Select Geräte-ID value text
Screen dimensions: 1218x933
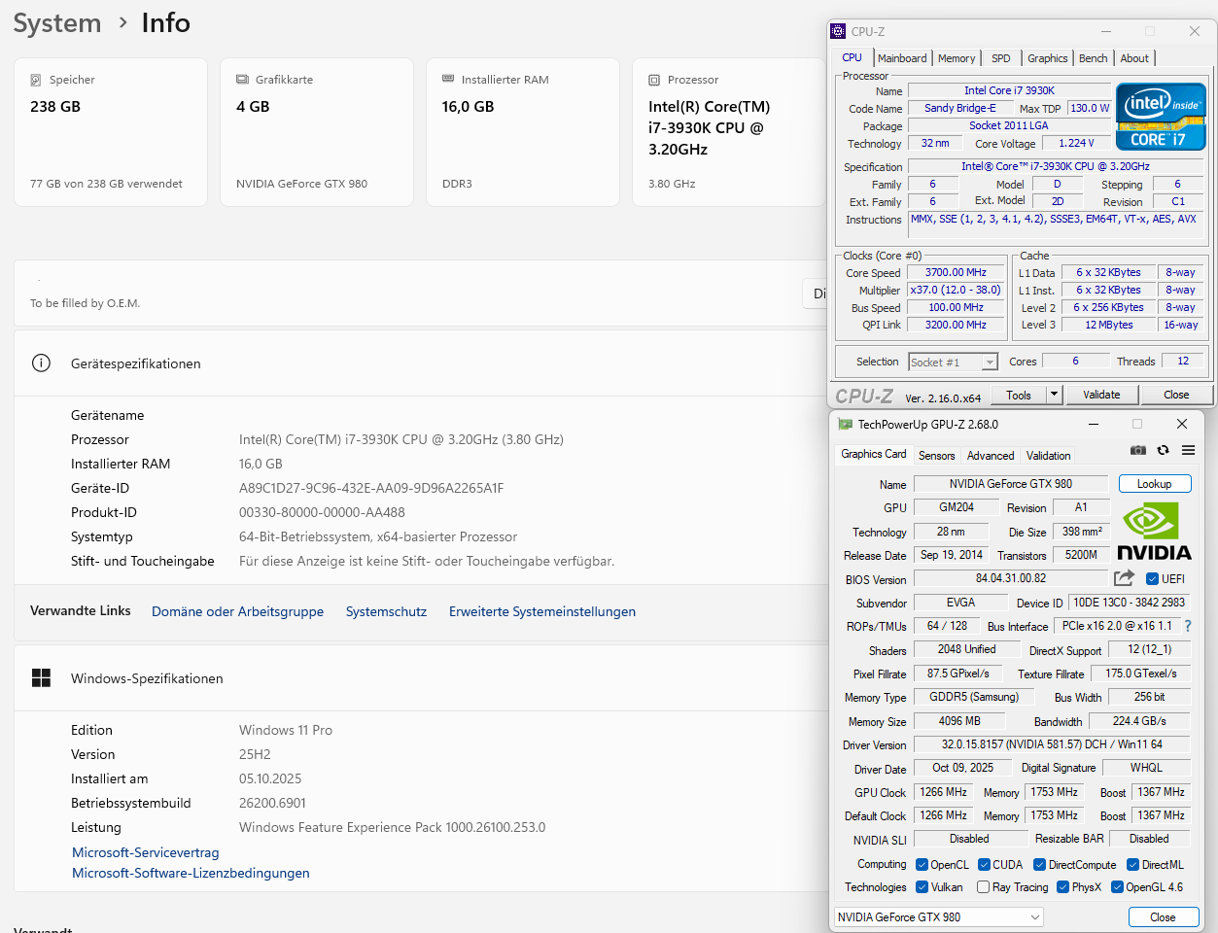coord(371,488)
